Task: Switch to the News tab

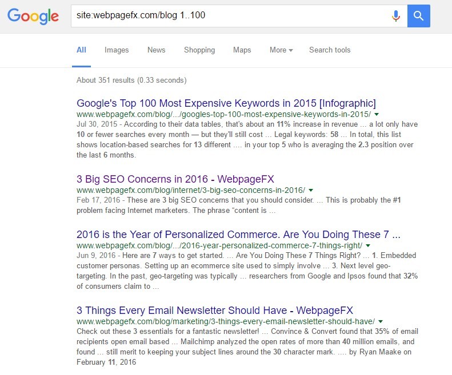Action: coord(156,50)
